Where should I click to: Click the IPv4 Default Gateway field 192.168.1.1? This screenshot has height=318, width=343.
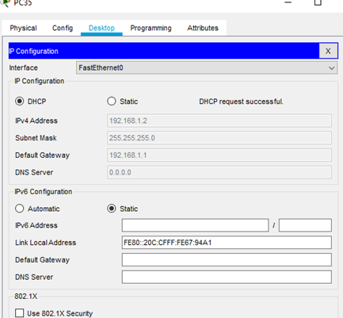[x=219, y=155]
